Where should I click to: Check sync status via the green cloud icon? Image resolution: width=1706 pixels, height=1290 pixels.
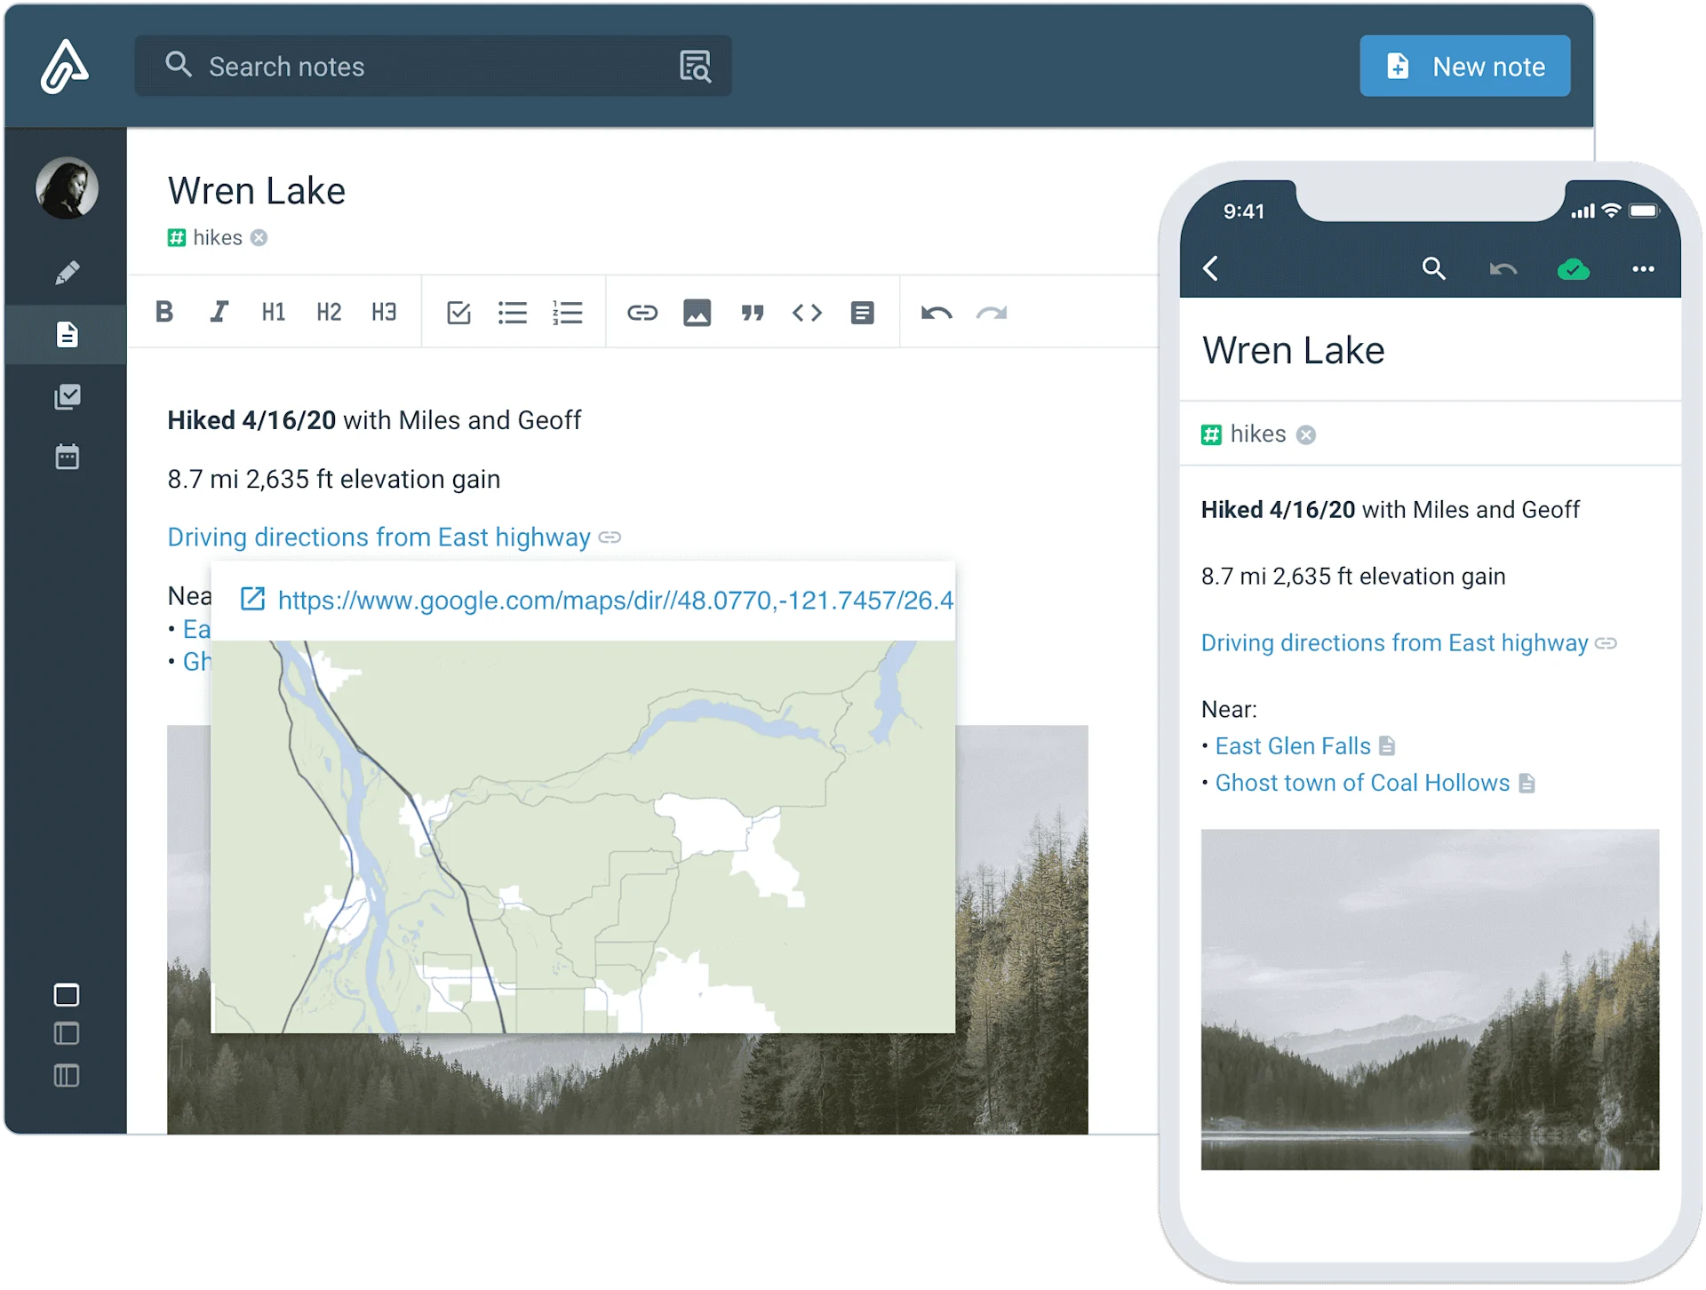coord(1573,268)
